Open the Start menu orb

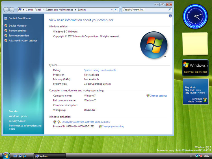(x=6, y=156)
